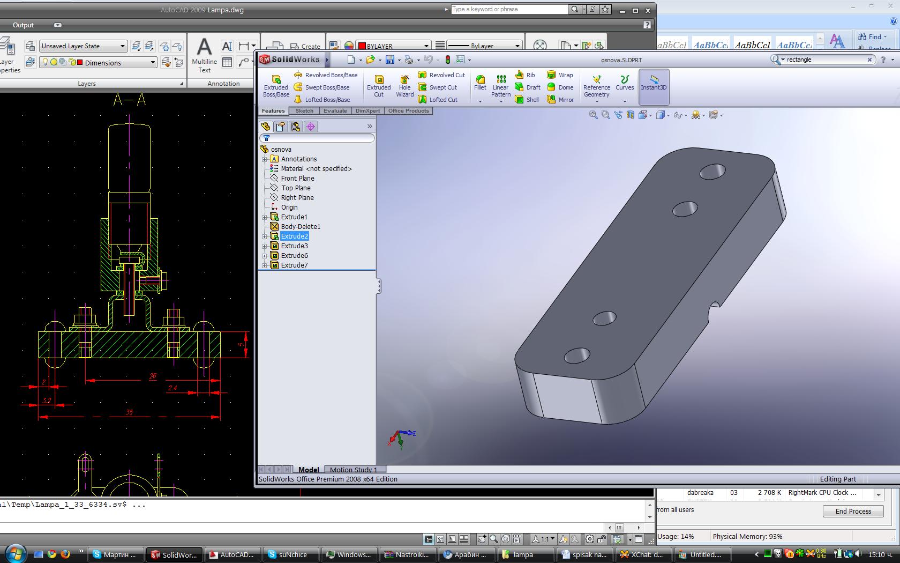Viewport: 900px width, 563px height.
Task: Expand the Annotations tree node
Action: [264, 159]
